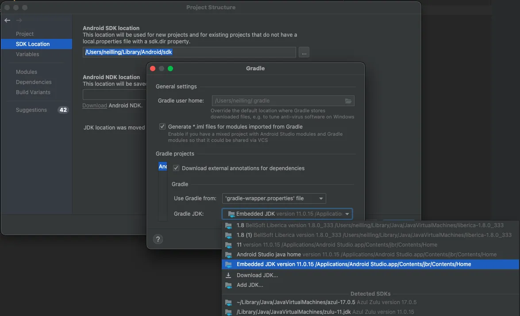
Task: Select Project in the sidebar
Action: pos(24,34)
